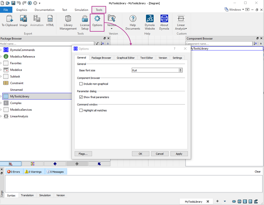Image resolution: width=264 pixels, height=205 pixels.
Task: Switch to the Text ribbon tab
Action: [x=64, y=10]
